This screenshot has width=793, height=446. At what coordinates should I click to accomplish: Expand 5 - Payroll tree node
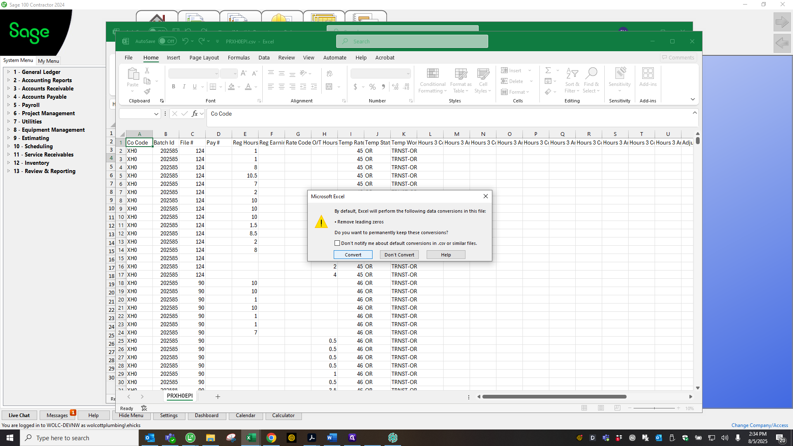click(x=8, y=105)
